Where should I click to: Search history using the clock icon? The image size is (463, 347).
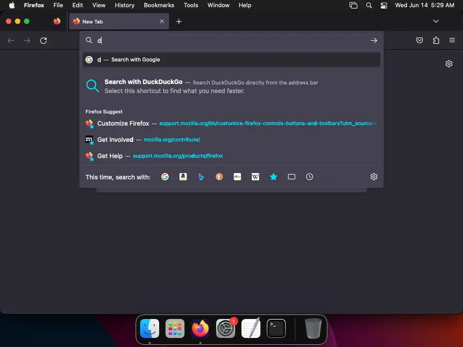[309, 177]
